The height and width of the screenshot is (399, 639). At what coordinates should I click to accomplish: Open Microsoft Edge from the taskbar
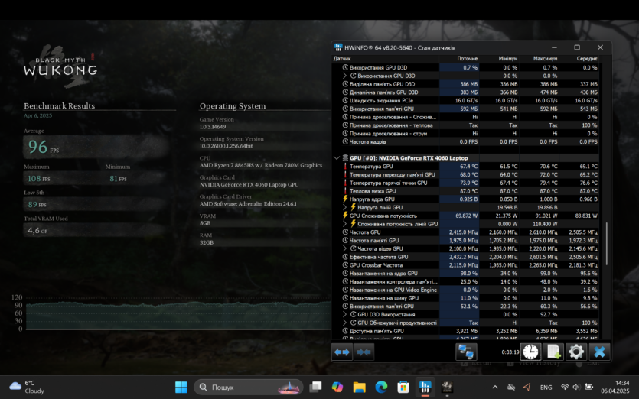[x=381, y=387]
